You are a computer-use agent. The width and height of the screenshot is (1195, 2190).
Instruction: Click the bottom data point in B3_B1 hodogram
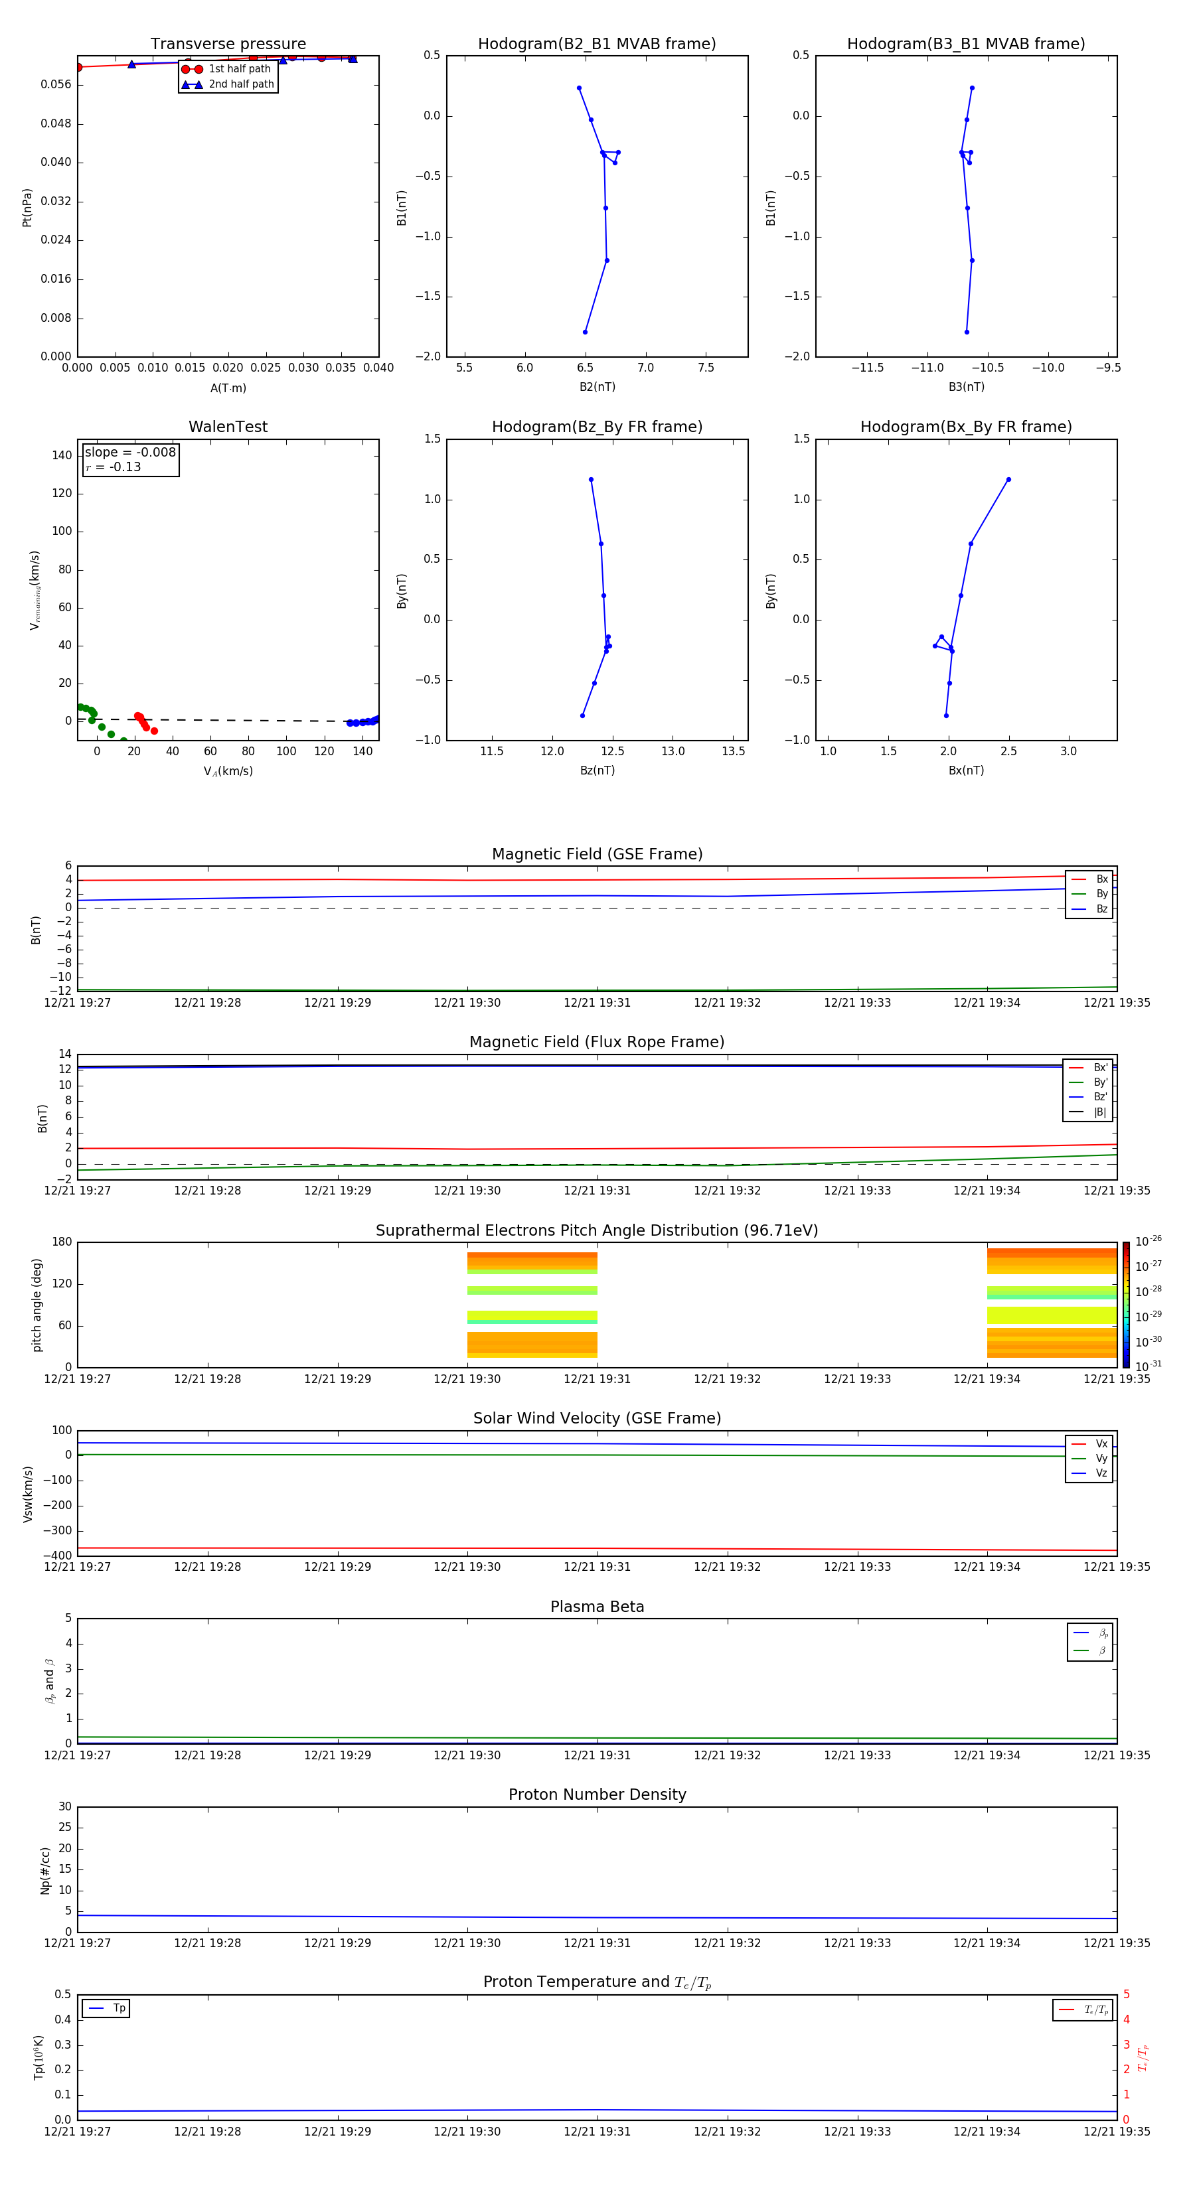[x=967, y=332]
